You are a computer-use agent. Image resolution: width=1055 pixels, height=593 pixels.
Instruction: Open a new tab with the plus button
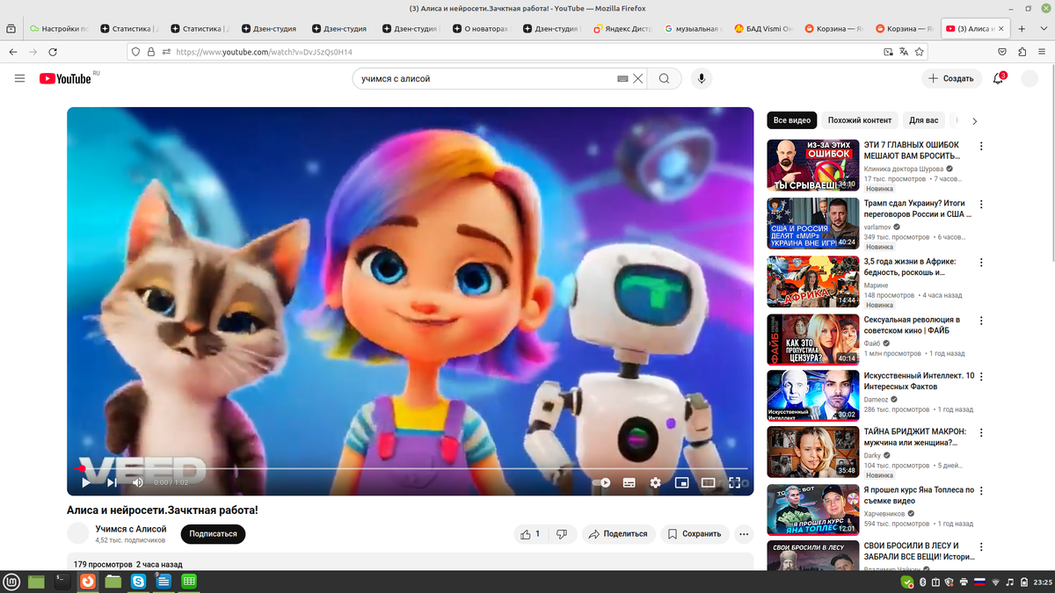tap(1022, 28)
